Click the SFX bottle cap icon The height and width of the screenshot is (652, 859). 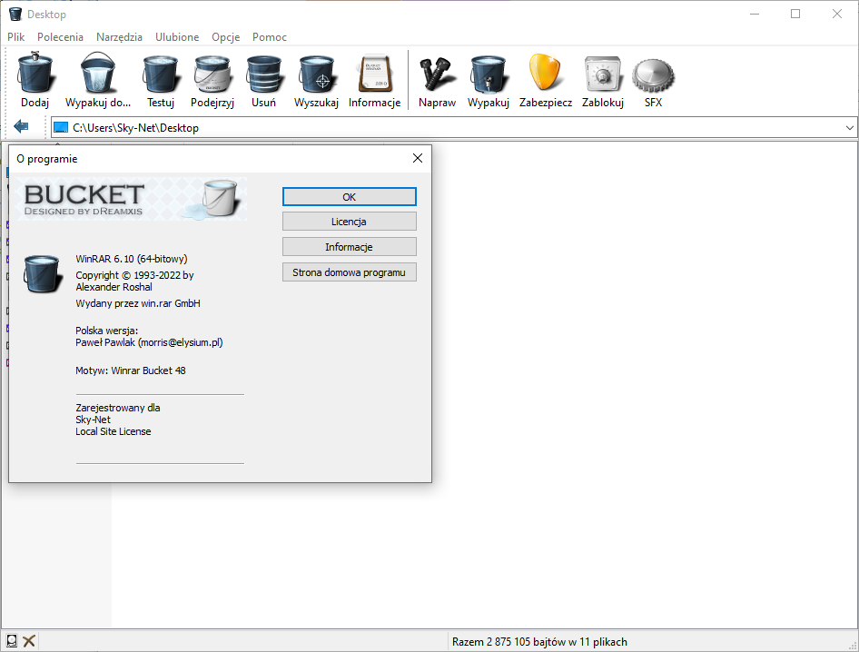coord(653,75)
